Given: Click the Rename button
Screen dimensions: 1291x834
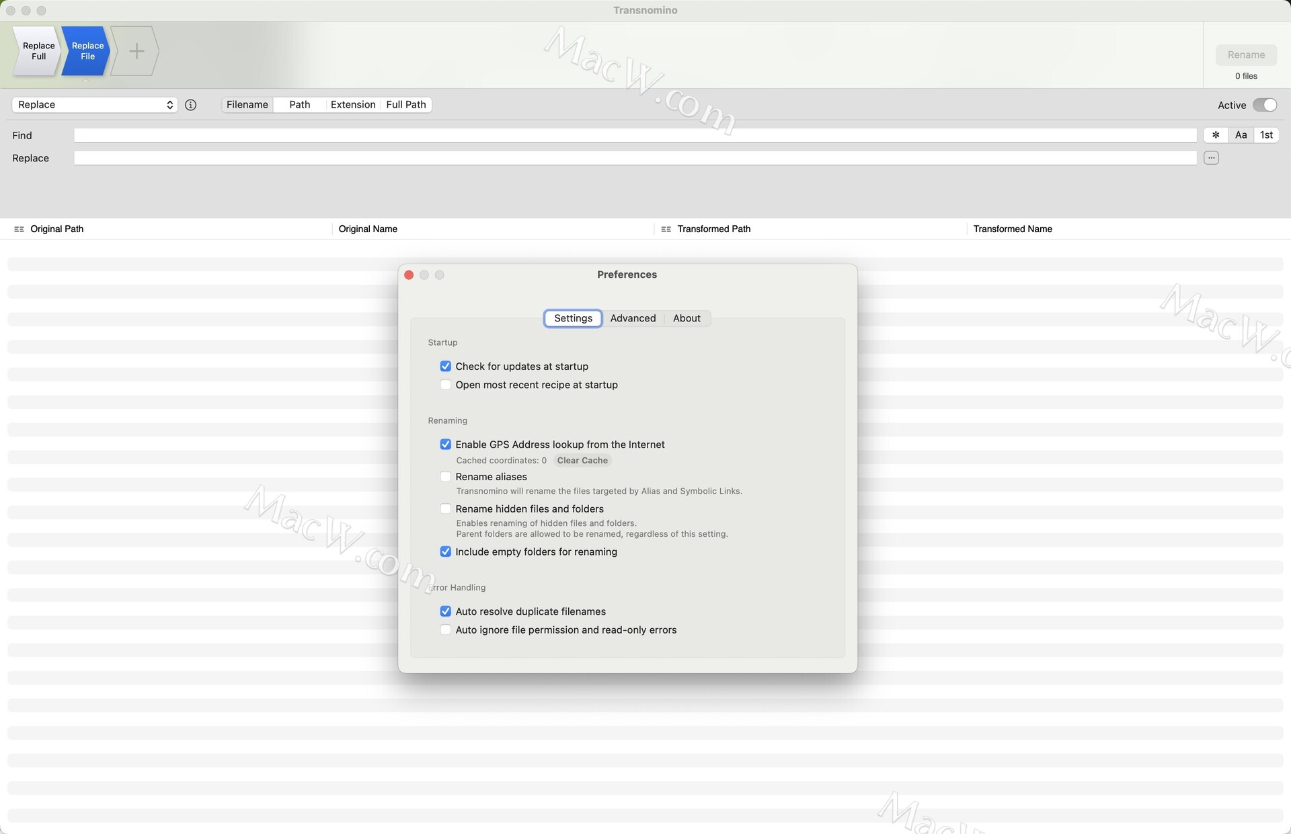Looking at the screenshot, I should 1246,55.
